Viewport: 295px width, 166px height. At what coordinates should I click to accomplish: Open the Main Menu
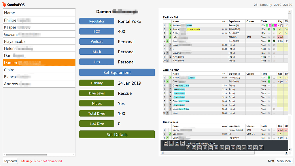pos(284,161)
